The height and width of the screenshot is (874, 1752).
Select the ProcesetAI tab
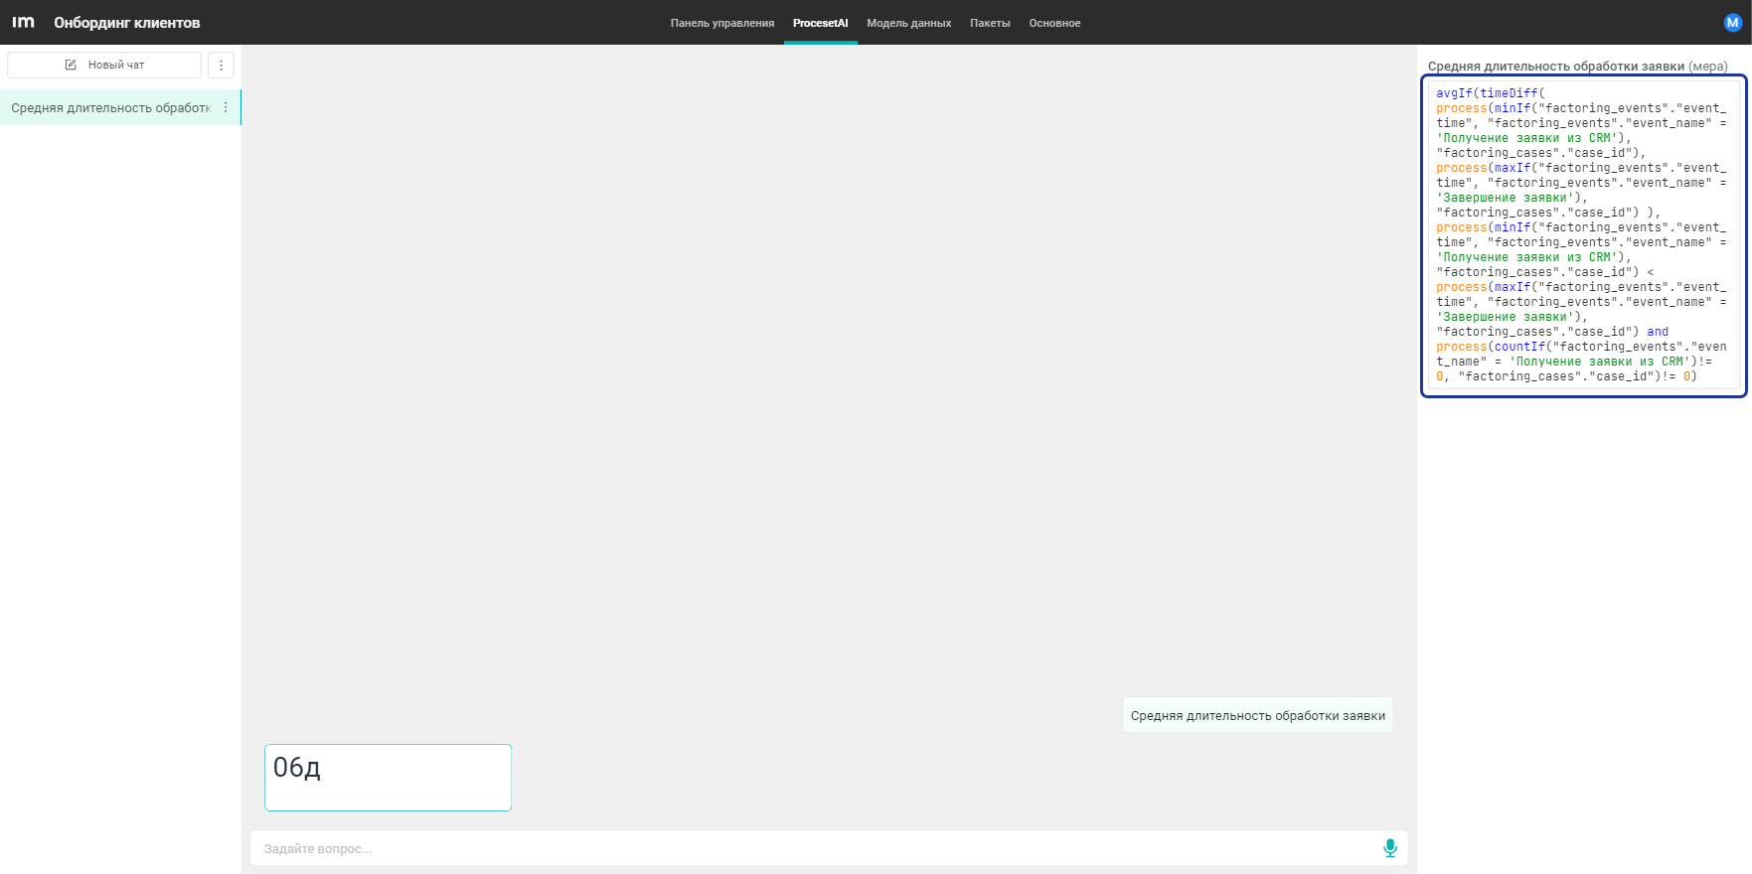tap(820, 23)
